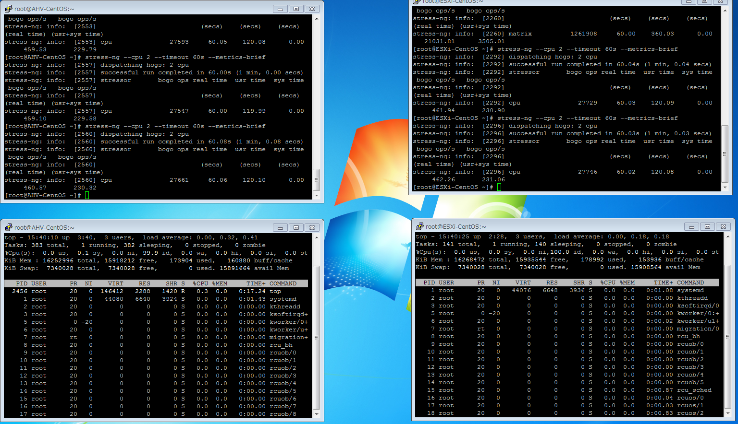Click PuTTY icon of AHV top window
The width and height of the screenshot is (738, 424).
point(8,227)
